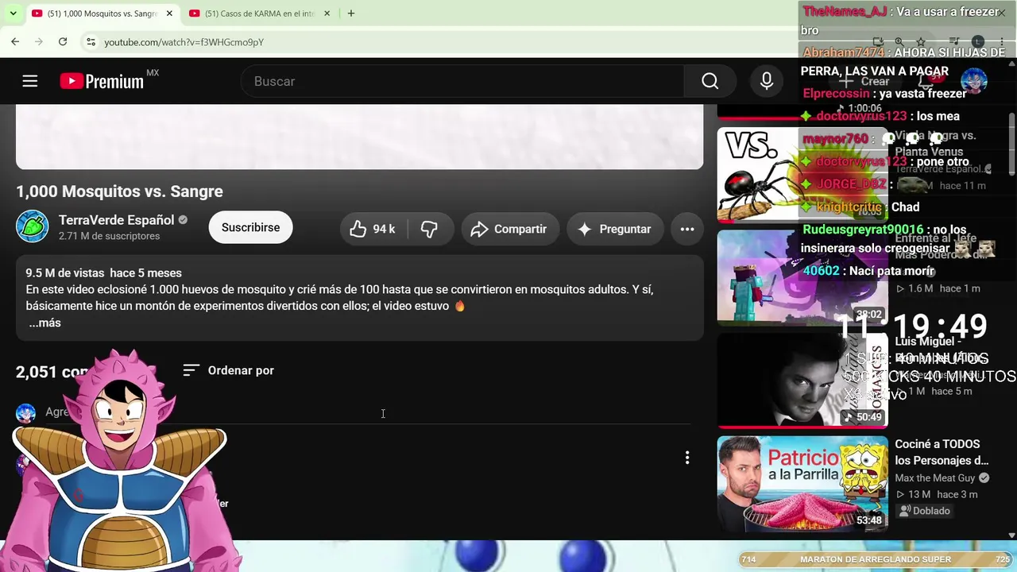This screenshot has width=1017, height=572.
Task: Open the YouTube guide hamburger menu
Action: click(30, 81)
